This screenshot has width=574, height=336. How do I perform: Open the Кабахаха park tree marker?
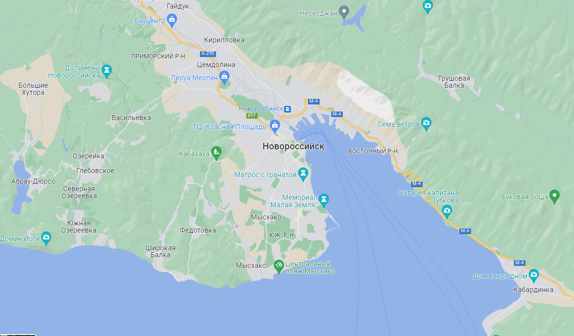click(217, 153)
